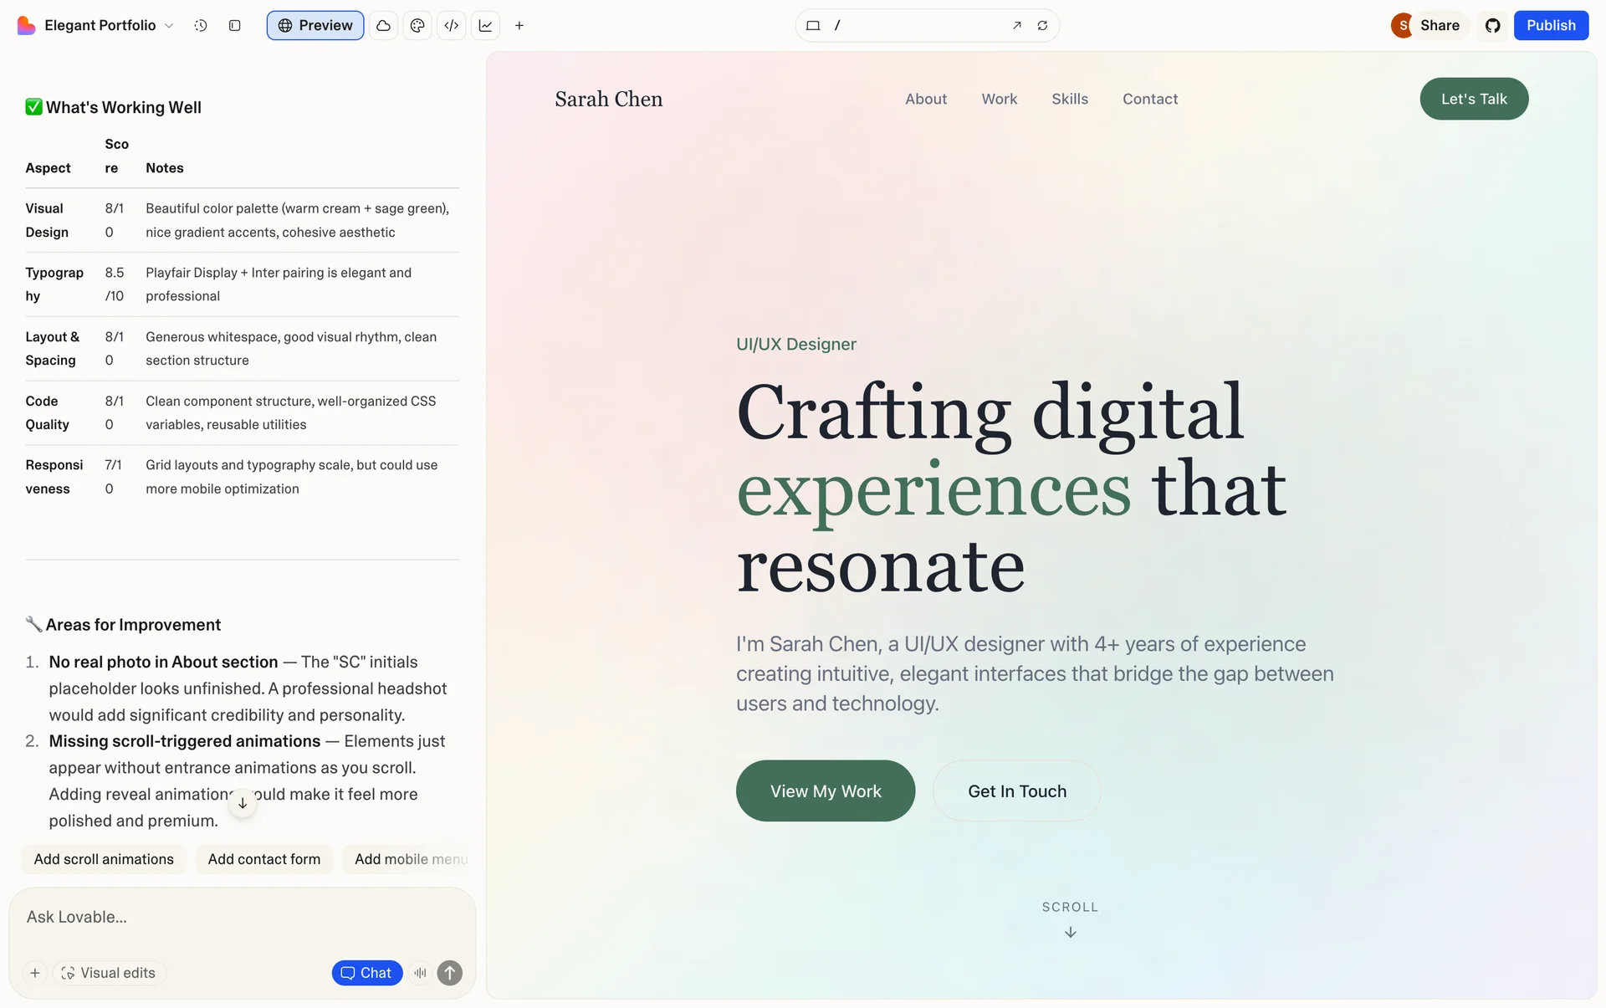Click the plus icon beside analytics

[x=519, y=25]
